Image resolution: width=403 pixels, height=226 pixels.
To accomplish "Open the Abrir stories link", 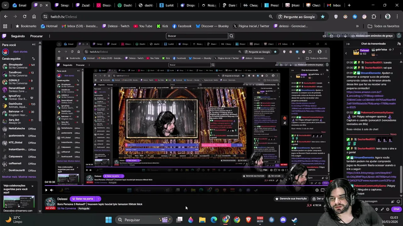I will tap(20, 52).
